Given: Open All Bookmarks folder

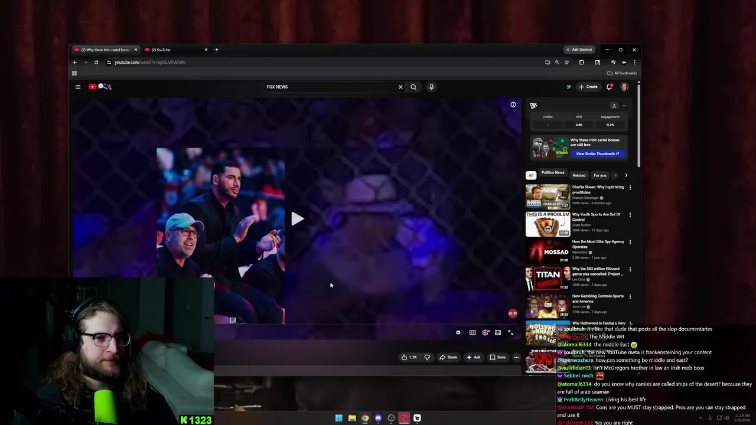Looking at the screenshot, I should coord(622,73).
